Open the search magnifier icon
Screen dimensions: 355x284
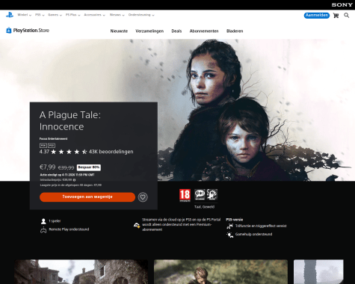point(347,16)
